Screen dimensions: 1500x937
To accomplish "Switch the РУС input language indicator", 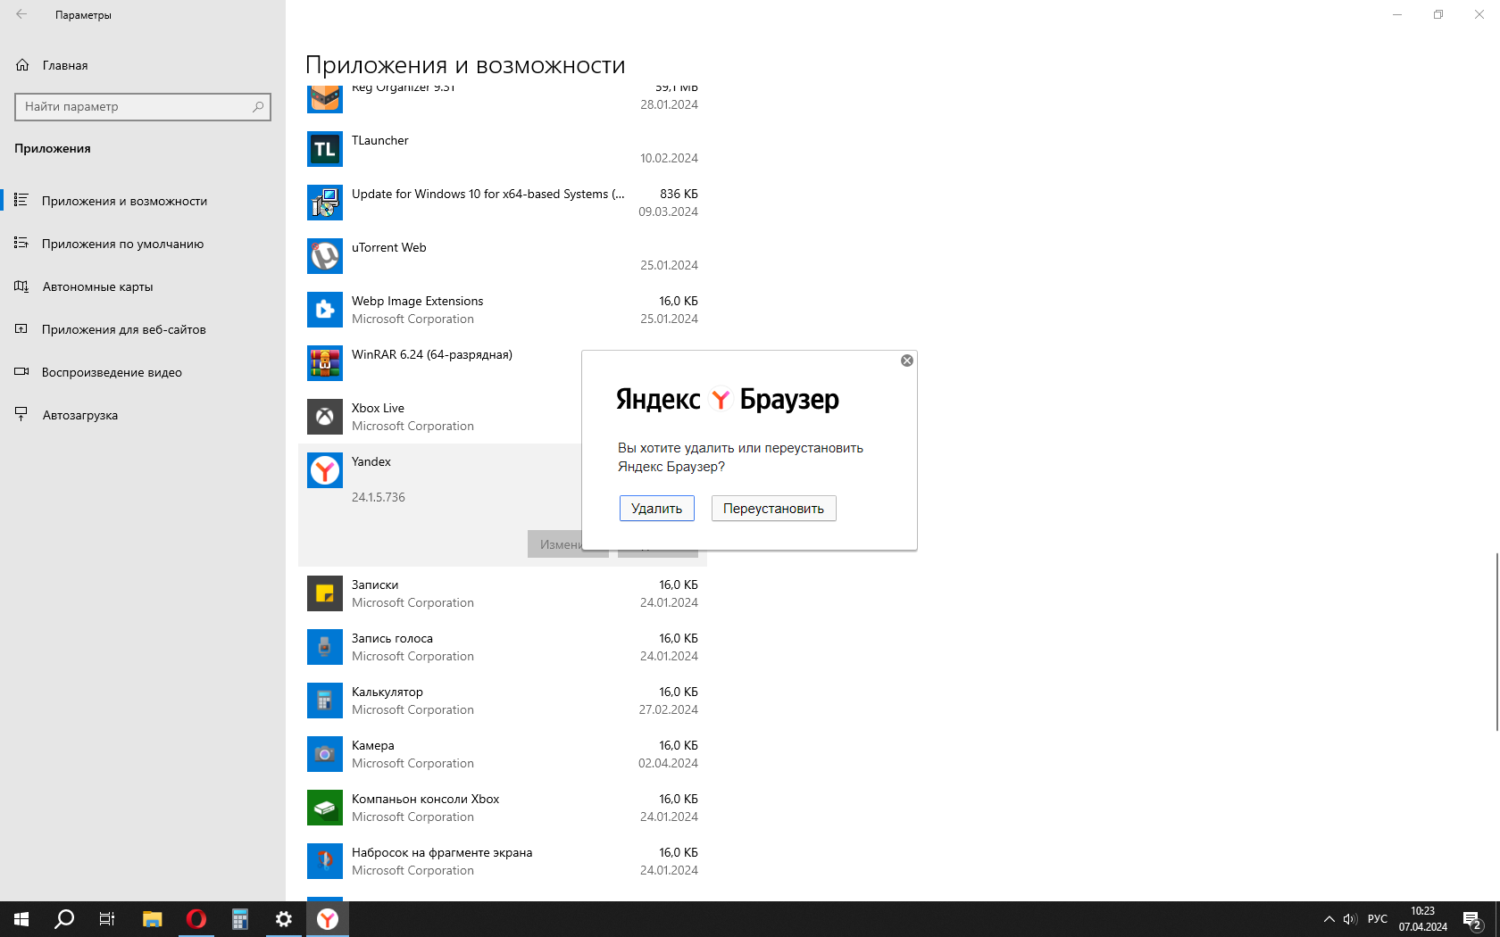I will click(x=1378, y=919).
